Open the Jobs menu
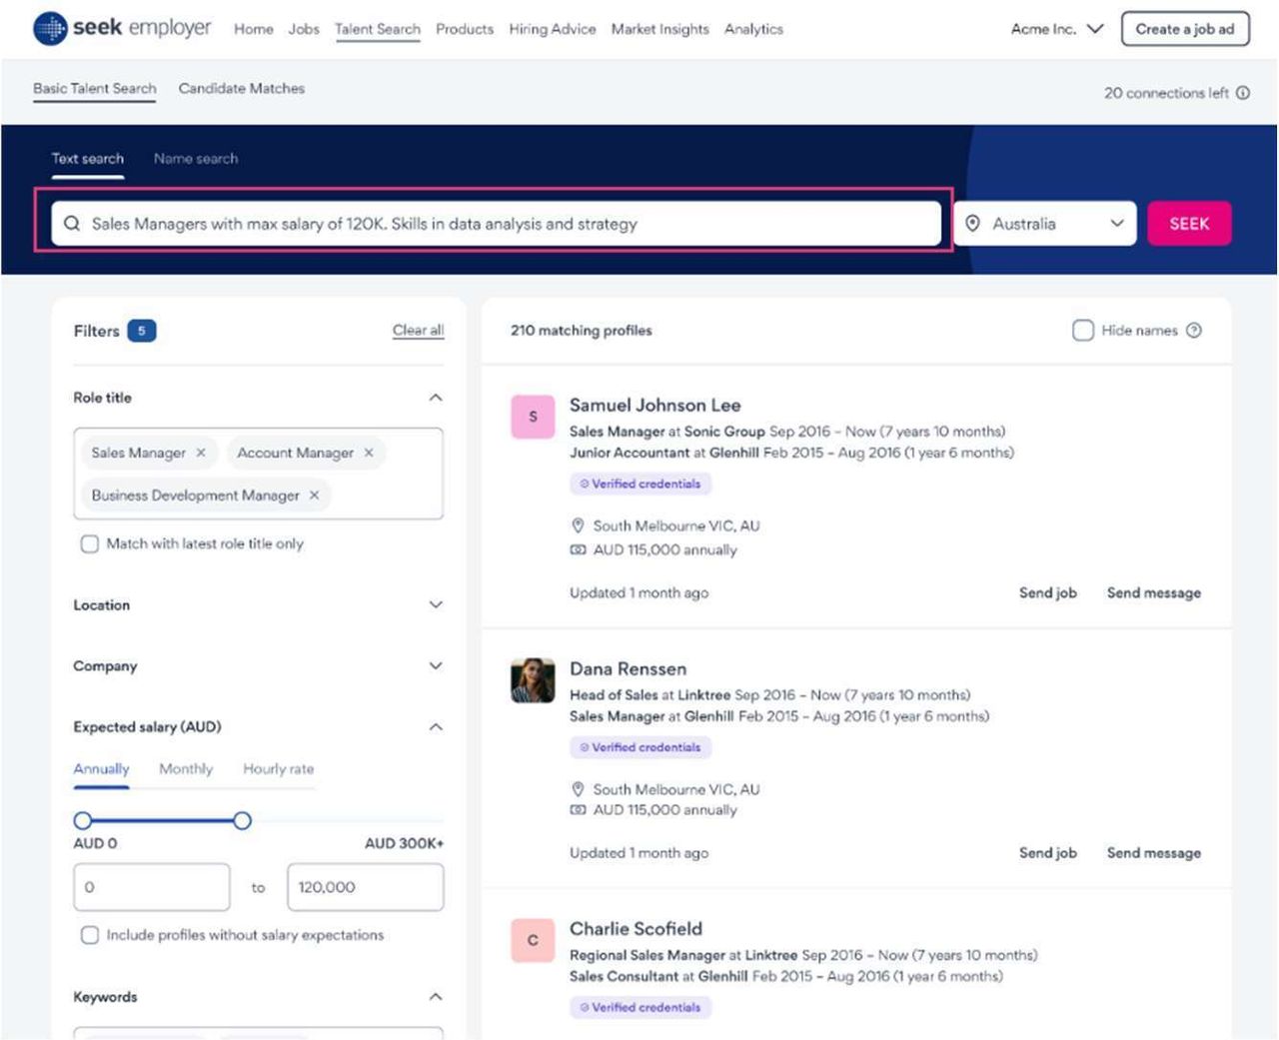 (x=304, y=29)
